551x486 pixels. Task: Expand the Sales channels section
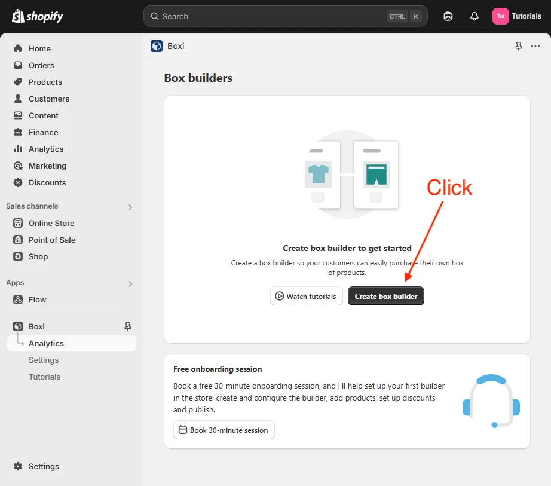[x=130, y=207]
